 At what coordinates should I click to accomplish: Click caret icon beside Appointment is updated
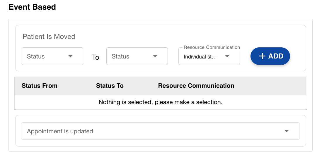point(287,131)
